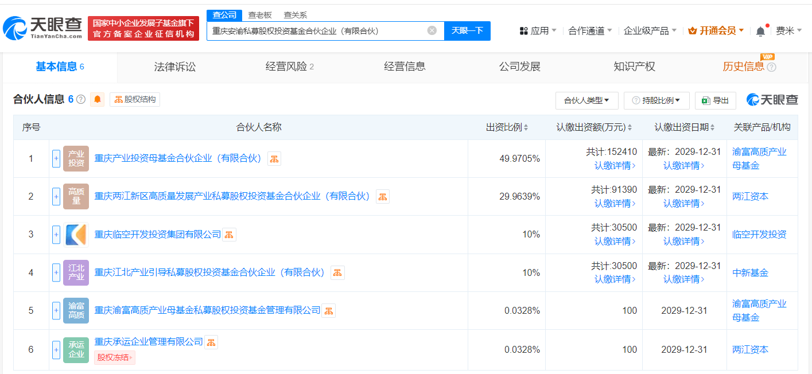Screen dimensions: 812x374
Task: Click the 天眼一下 search button
Action: coord(467,31)
